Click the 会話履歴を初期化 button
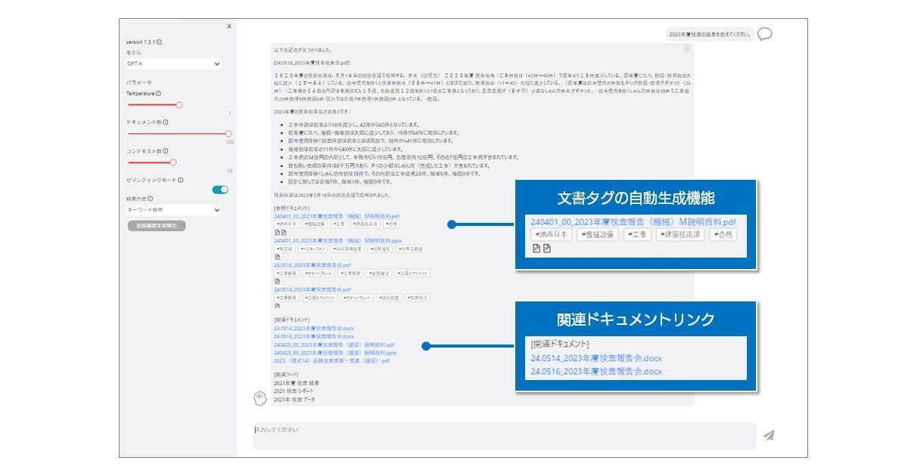Screen dimensions: 908x476 [x=157, y=225]
